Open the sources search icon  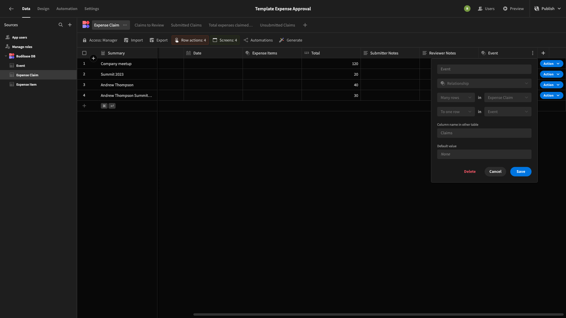[x=61, y=25]
